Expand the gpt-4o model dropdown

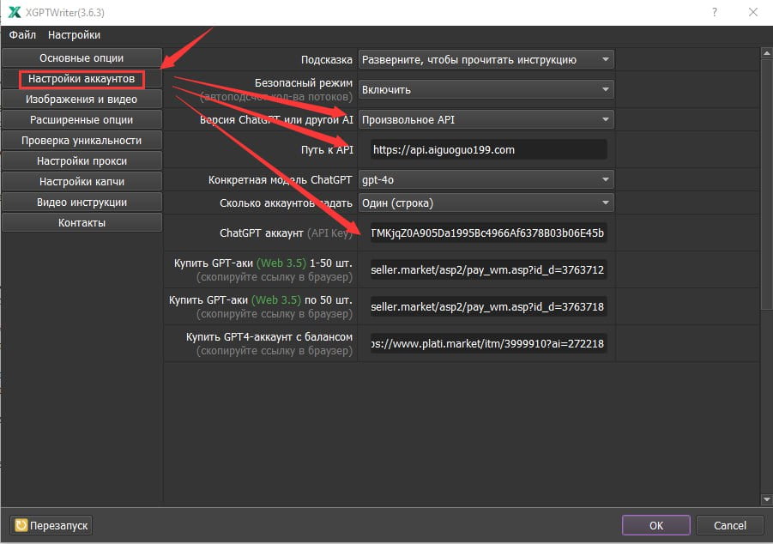point(486,180)
